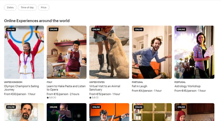Open Olympic Champion's Sailing Journey photo
Image resolution: width=221 pixels, height=121 pixels.
point(24,52)
